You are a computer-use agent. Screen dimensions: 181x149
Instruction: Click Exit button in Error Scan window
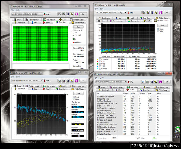point(83,14)
